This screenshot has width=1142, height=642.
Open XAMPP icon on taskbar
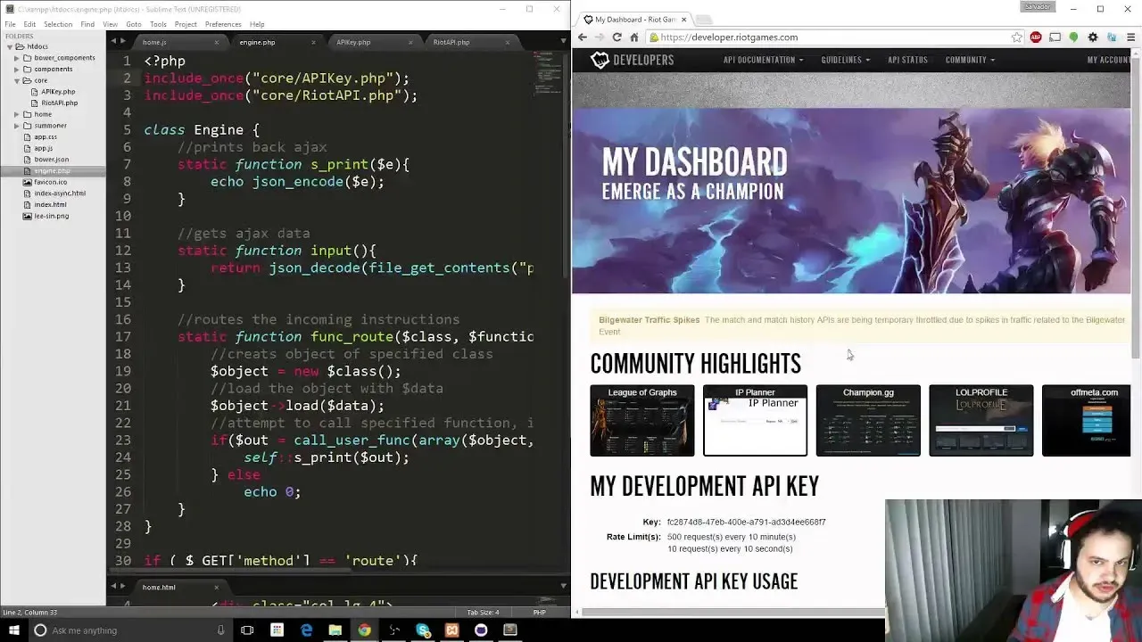coord(452,630)
